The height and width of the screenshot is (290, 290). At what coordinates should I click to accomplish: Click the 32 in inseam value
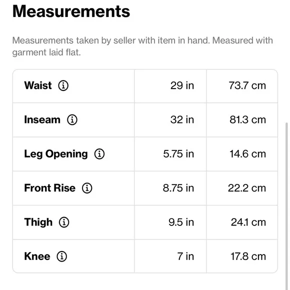click(182, 119)
